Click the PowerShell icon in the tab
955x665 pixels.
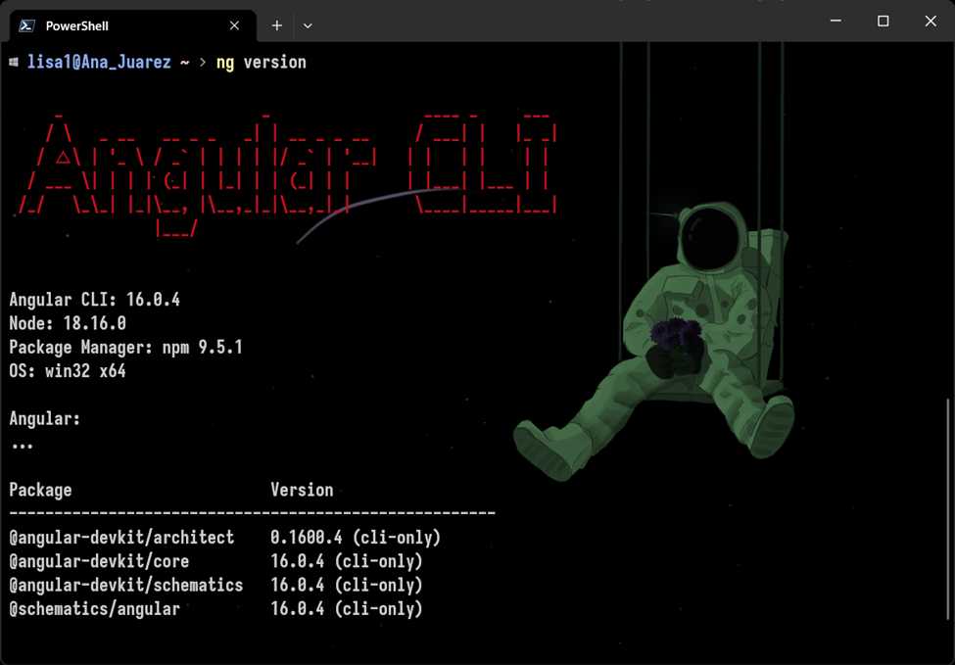tap(26, 25)
